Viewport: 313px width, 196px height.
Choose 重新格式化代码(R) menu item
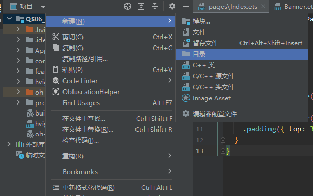click(111, 188)
